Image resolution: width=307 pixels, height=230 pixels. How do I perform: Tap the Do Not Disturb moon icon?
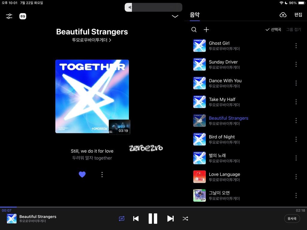pyautogui.click(x=286, y=3)
